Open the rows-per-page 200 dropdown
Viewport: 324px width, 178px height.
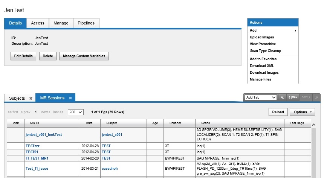(x=76, y=112)
